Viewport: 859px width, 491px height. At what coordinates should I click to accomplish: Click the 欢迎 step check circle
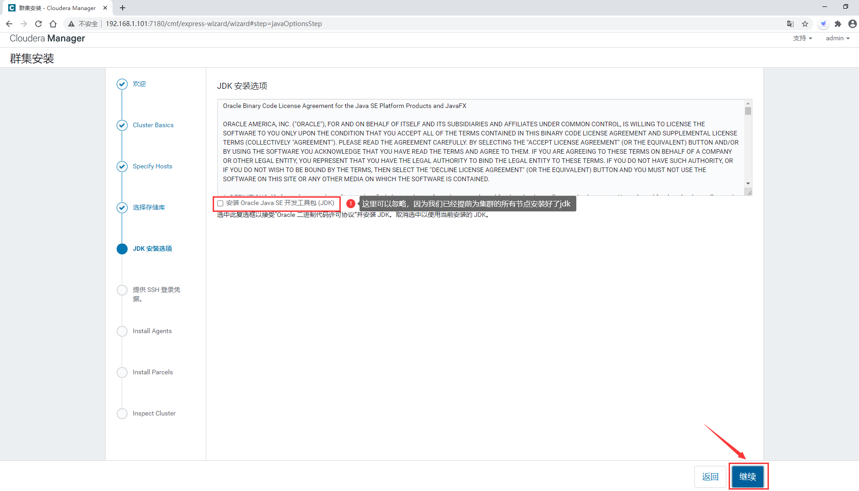(x=122, y=84)
